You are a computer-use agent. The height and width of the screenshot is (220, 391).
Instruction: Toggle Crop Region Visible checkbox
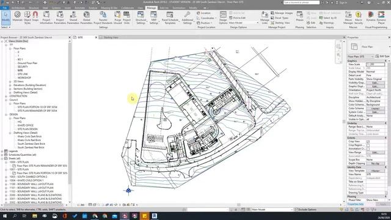pyautogui.click(x=368, y=145)
